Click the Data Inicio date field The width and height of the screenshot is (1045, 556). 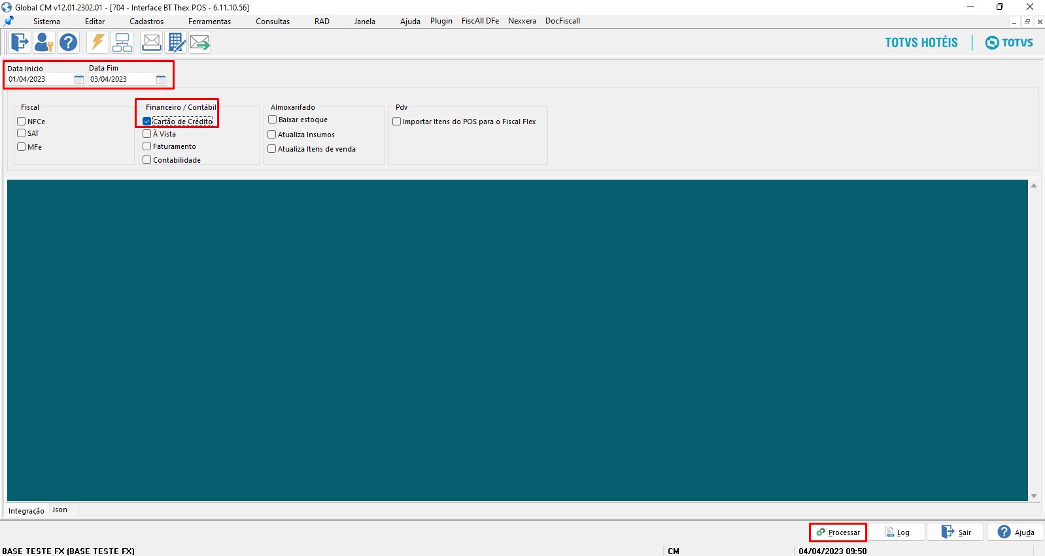40,79
